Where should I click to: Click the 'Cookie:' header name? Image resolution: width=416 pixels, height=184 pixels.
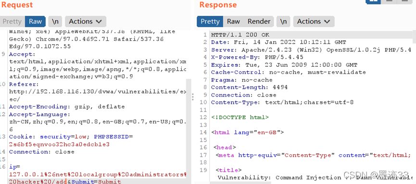pos(22,137)
